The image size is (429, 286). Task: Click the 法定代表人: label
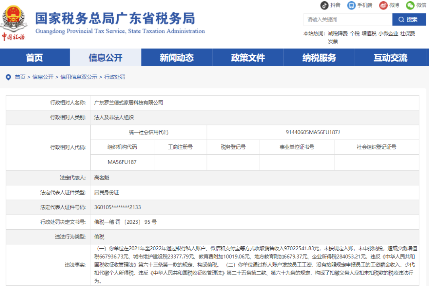[x=73, y=178]
